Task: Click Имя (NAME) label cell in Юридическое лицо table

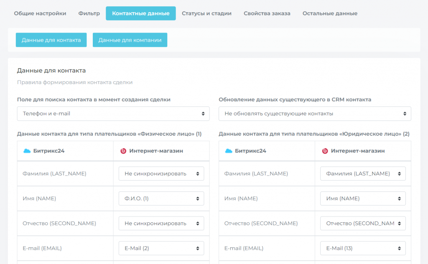Action: point(267,199)
